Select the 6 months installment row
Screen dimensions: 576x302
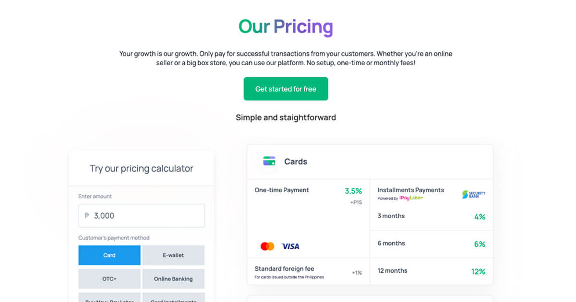click(x=431, y=244)
